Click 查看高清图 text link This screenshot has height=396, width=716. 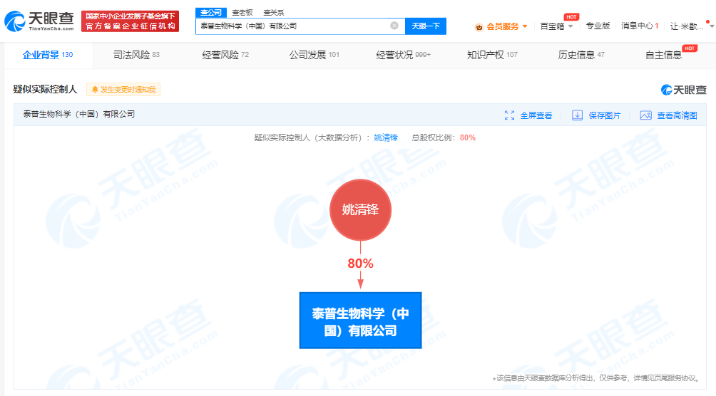click(677, 115)
